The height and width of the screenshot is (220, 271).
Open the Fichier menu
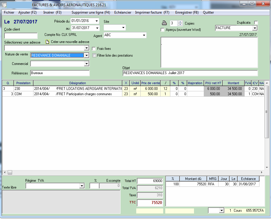tap(9, 12)
